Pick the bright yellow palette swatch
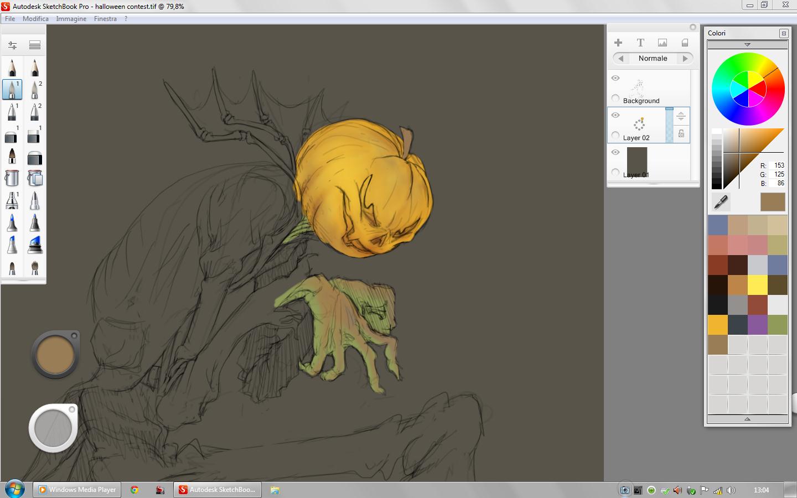797x498 pixels. (x=757, y=285)
